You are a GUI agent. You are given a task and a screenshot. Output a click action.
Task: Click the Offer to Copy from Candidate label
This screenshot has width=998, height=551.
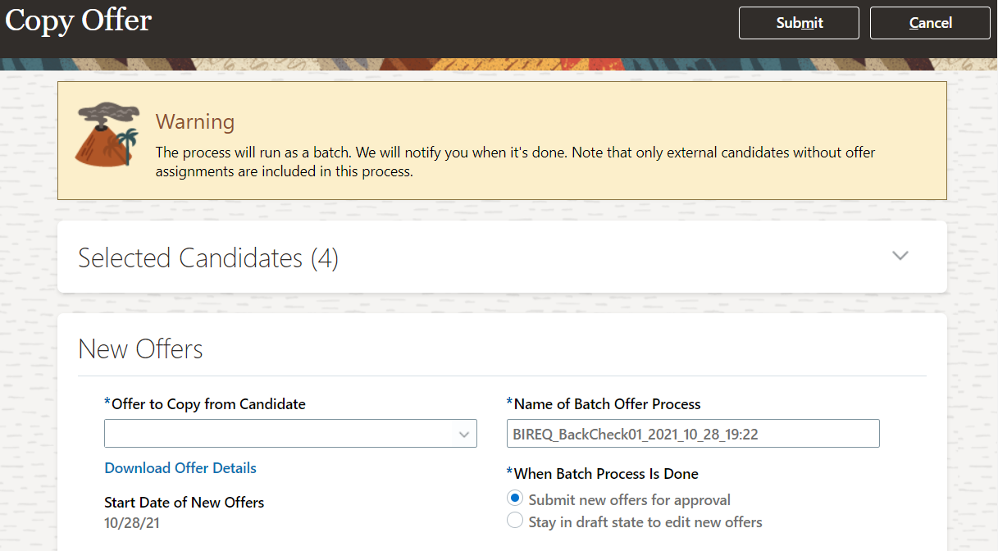[208, 403]
